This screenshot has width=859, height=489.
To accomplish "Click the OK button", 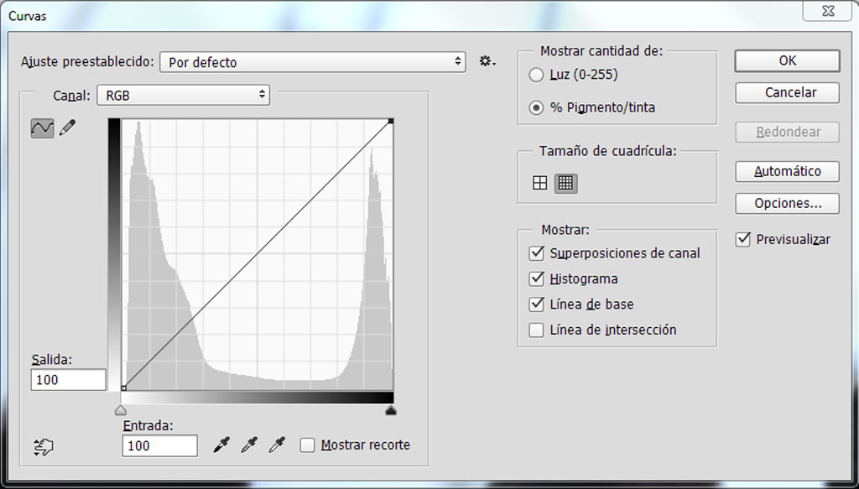I will click(787, 60).
